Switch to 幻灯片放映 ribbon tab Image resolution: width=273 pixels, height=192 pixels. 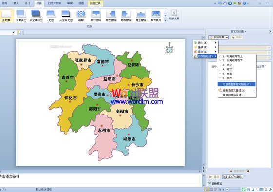point(54,3)
